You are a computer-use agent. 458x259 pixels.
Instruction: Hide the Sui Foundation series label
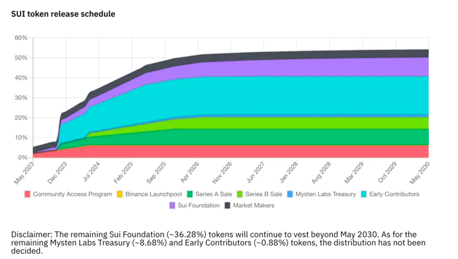[199, 205]
